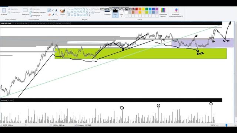
Task: Click the zoom in plus button
Action: 236,125
